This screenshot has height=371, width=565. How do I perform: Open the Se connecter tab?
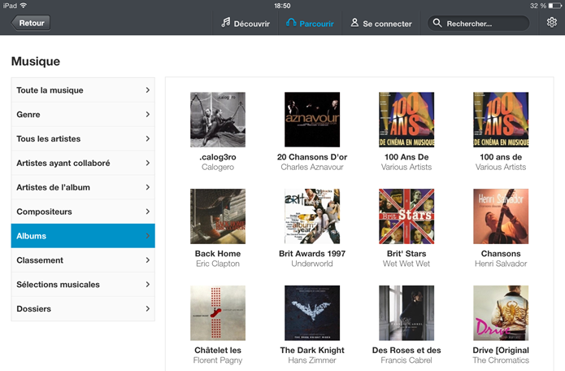pos(381,24)
